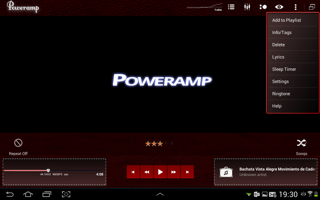Tap the Unknown artist label

253,175
